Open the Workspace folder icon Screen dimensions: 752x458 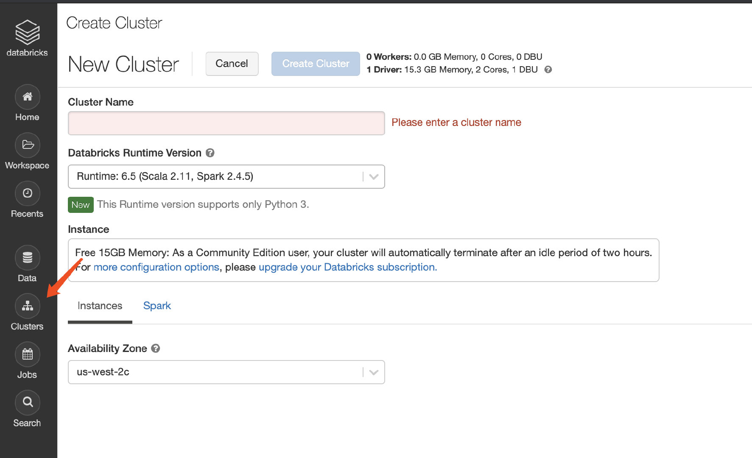click(28, 145)
